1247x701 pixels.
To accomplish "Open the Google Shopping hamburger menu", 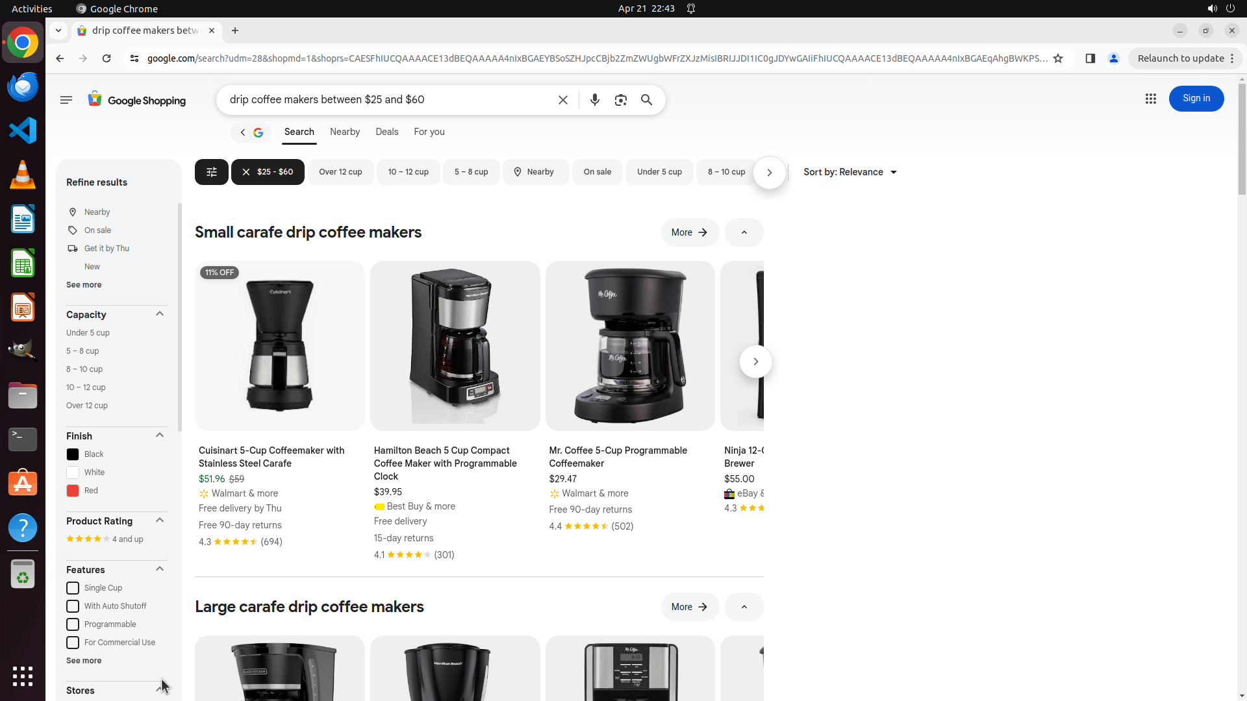I will point(66,100).
